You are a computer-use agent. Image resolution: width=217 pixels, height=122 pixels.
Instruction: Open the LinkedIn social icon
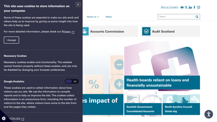point(190,7)
